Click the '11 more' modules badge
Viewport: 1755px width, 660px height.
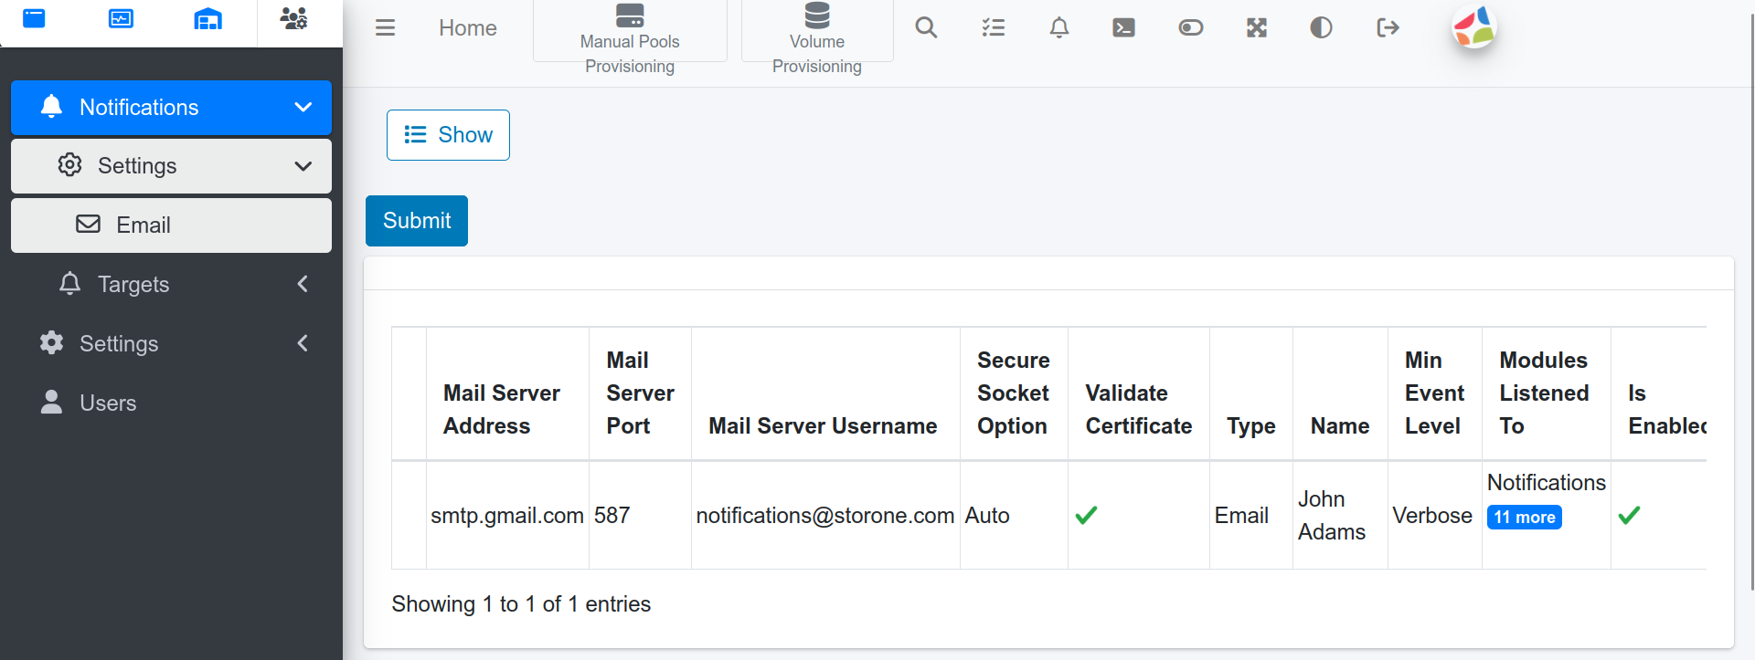[x=1524, y=518]
